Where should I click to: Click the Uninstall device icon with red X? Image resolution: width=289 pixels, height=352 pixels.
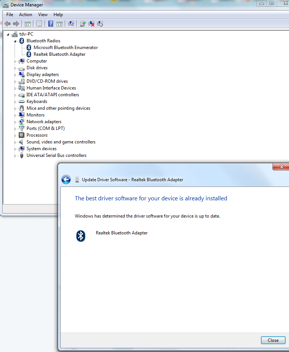[91, 24]
